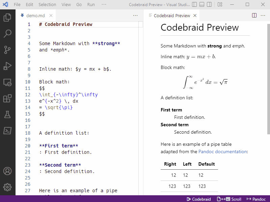Open the Selection menu
This screenshot has width=270, height=202.
coord(47,4)
